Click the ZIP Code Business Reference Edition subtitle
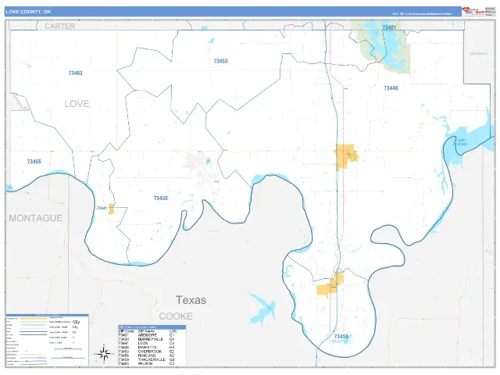The image size is (500, 375). pyautogui.click(x=422, y=14)
